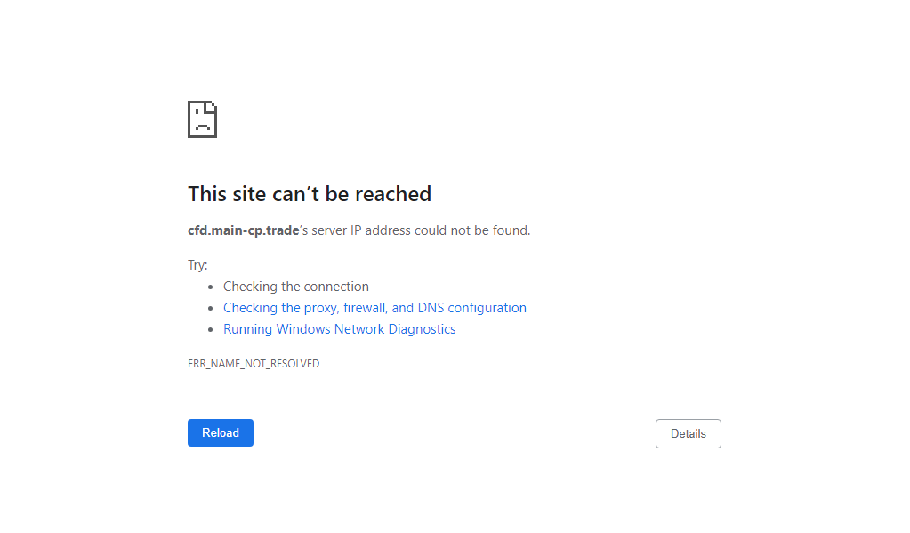Click the "Try:" label

(197, 265)
